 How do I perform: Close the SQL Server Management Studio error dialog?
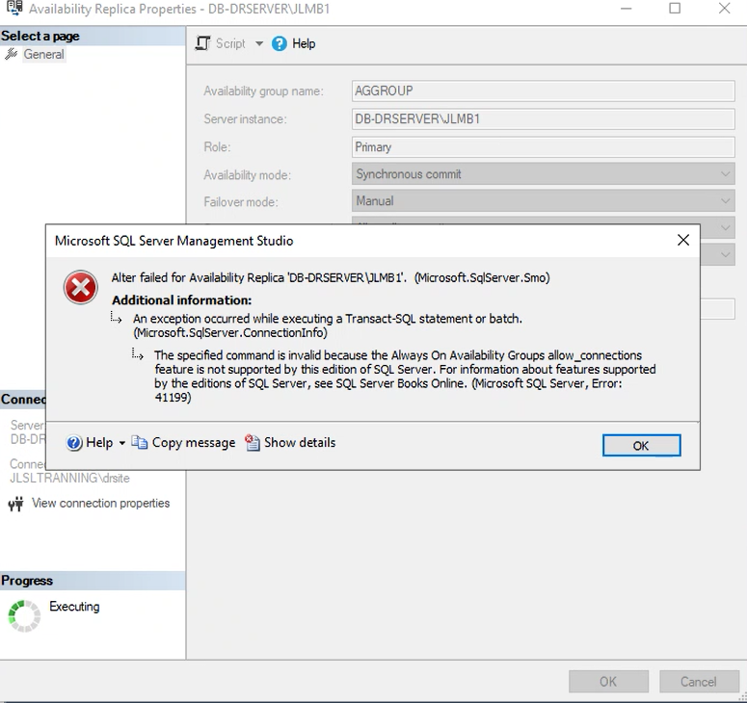click(683, 241)
